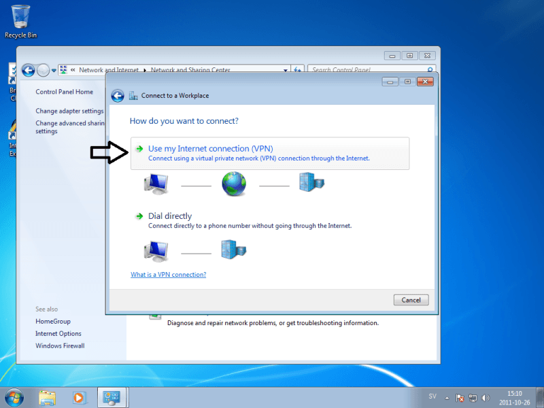The image size is (544, 408).
Task: Open the Action Center flag icon
Action: (x=460, y=397)
